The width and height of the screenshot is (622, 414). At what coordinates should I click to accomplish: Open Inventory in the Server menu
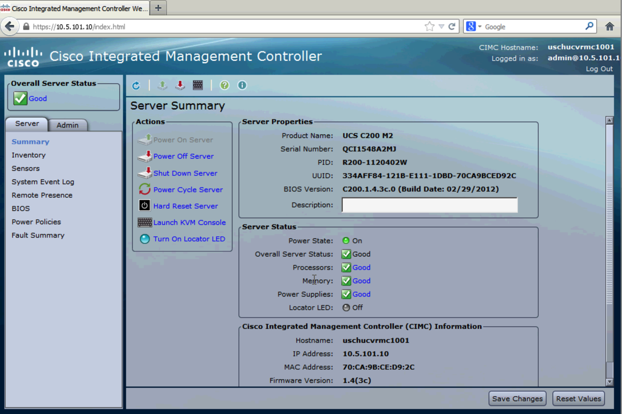28,155
